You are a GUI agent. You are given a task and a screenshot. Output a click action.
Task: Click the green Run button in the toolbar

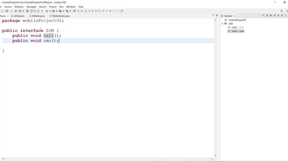tap(54, 11)
